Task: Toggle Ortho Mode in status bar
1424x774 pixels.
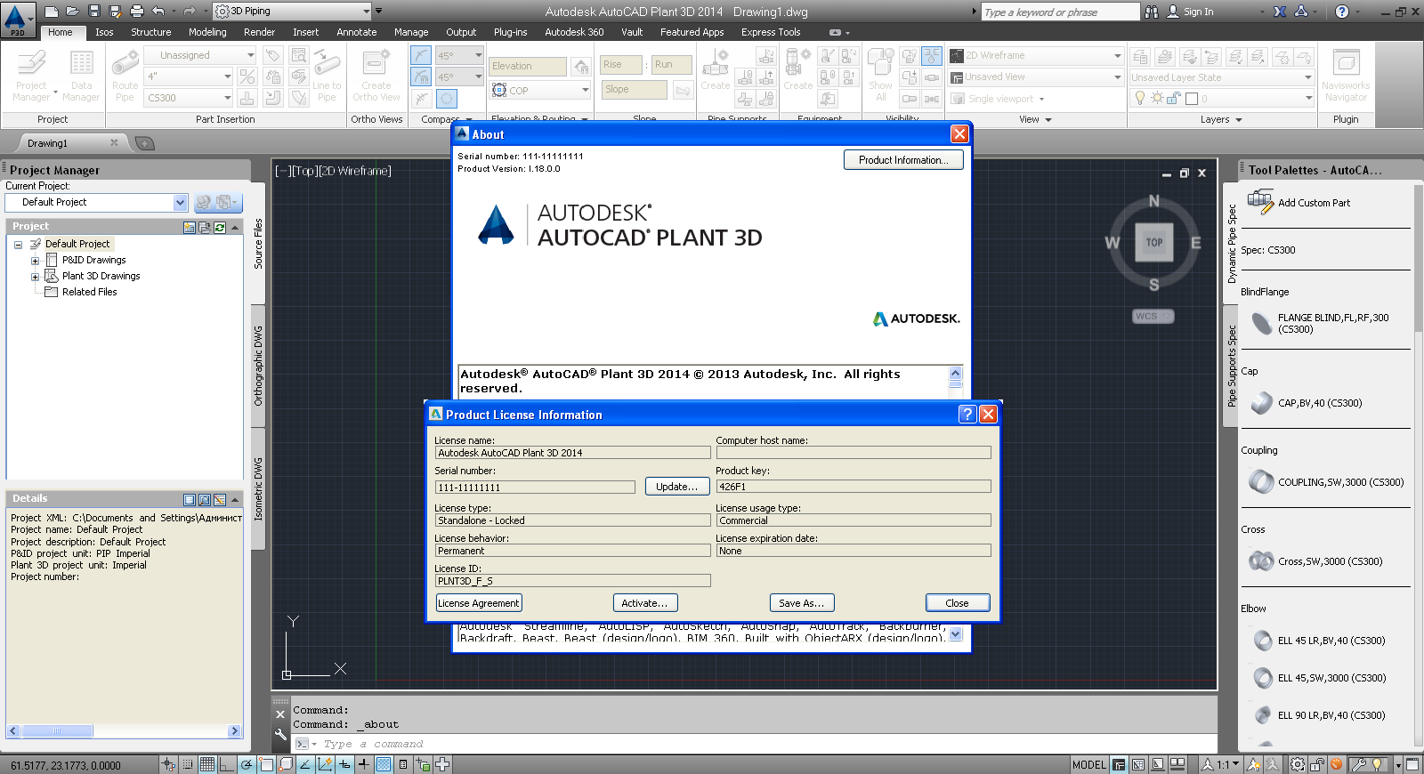Action: point(227,764)
